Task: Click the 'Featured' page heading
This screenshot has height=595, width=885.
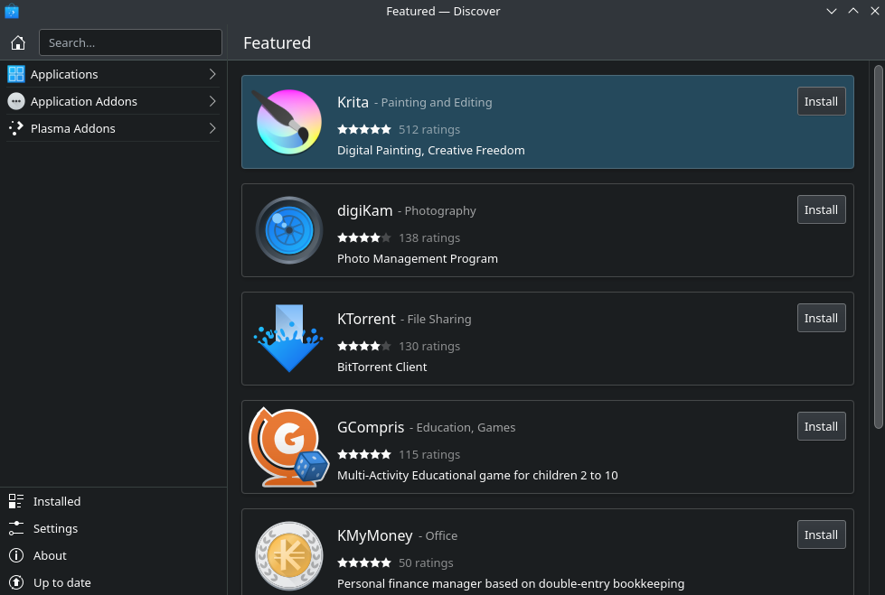Action: point(277,42)
